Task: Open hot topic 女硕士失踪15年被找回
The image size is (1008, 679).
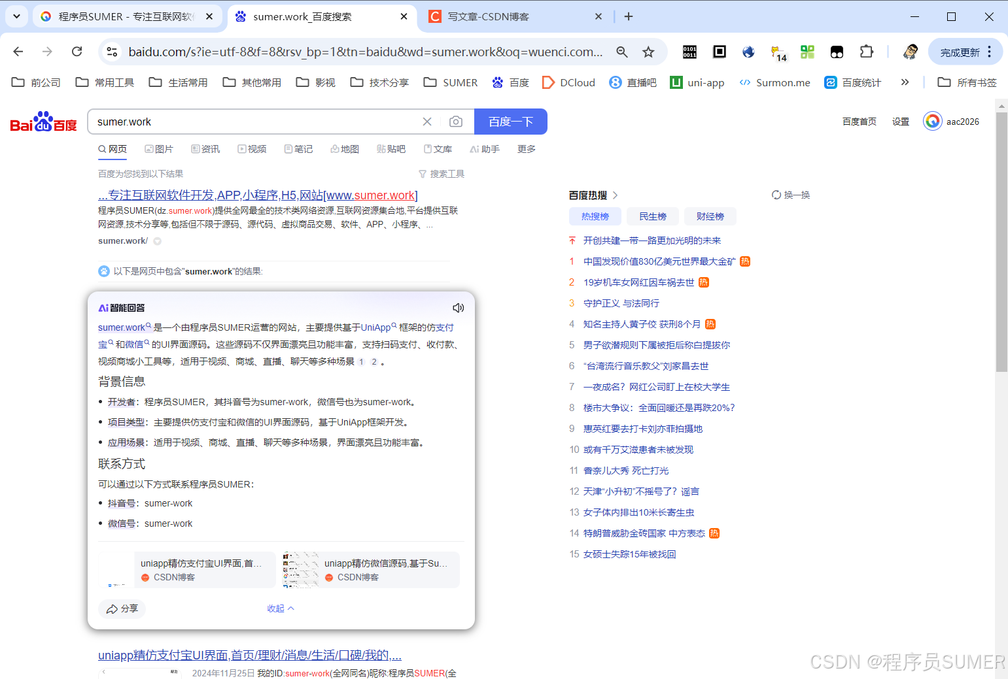Action: (x=630, y=554)
